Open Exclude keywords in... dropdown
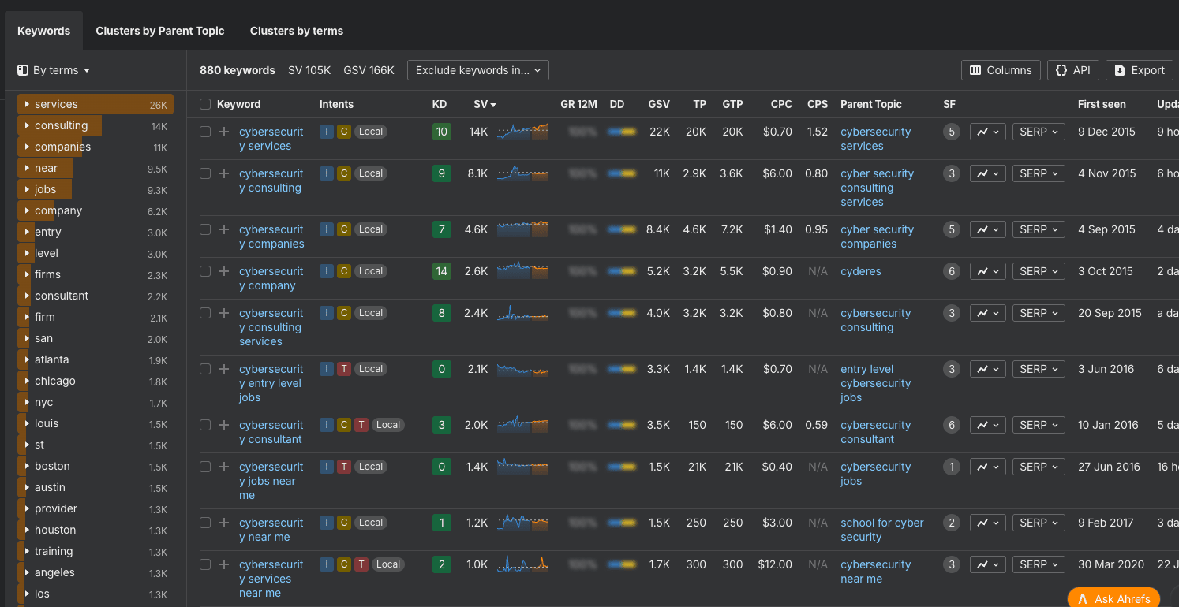The height and width of the screenshot is (607, 1179). [478, 70]
